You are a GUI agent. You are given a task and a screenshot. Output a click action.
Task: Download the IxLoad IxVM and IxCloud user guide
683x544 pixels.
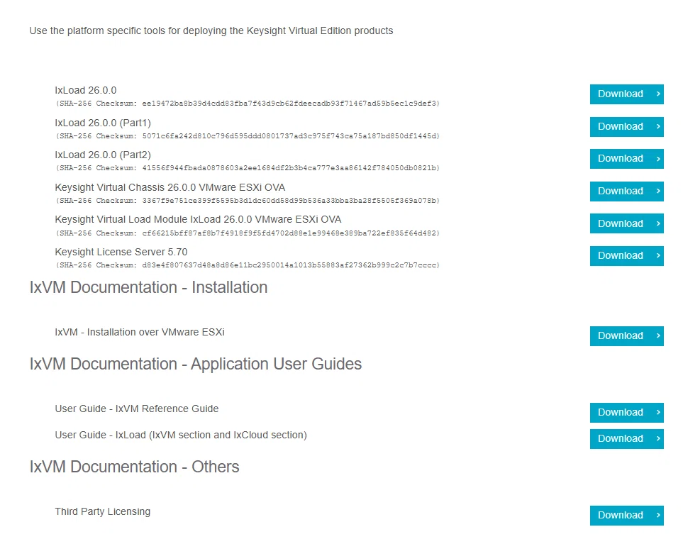pyautogui.click(x=626, y=438)
